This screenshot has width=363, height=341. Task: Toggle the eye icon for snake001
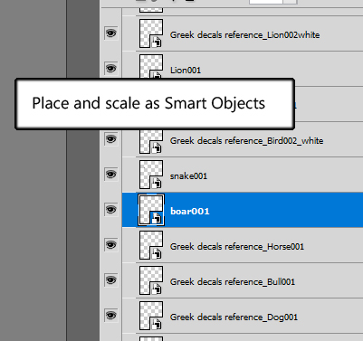[110, 175]
